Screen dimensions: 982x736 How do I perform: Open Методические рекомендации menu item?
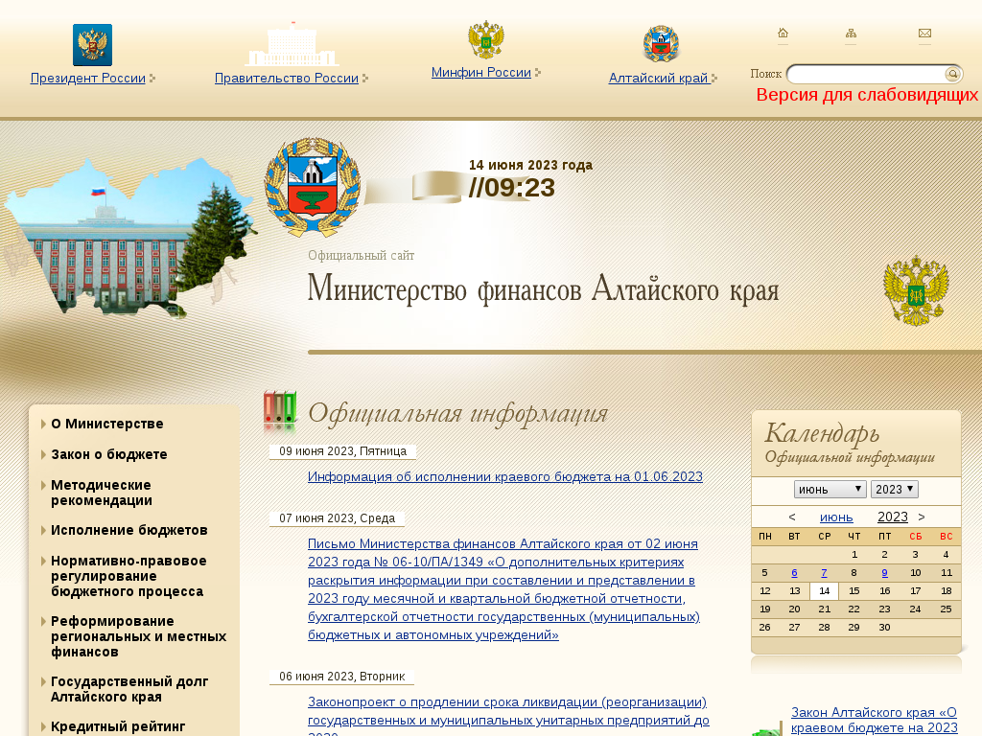pyautogui.click(x=102, y=494)
